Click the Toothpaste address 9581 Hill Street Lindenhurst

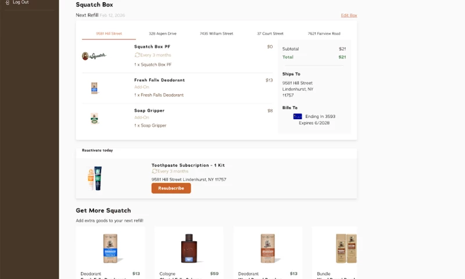pyautogui.click(x=188, y=180)
